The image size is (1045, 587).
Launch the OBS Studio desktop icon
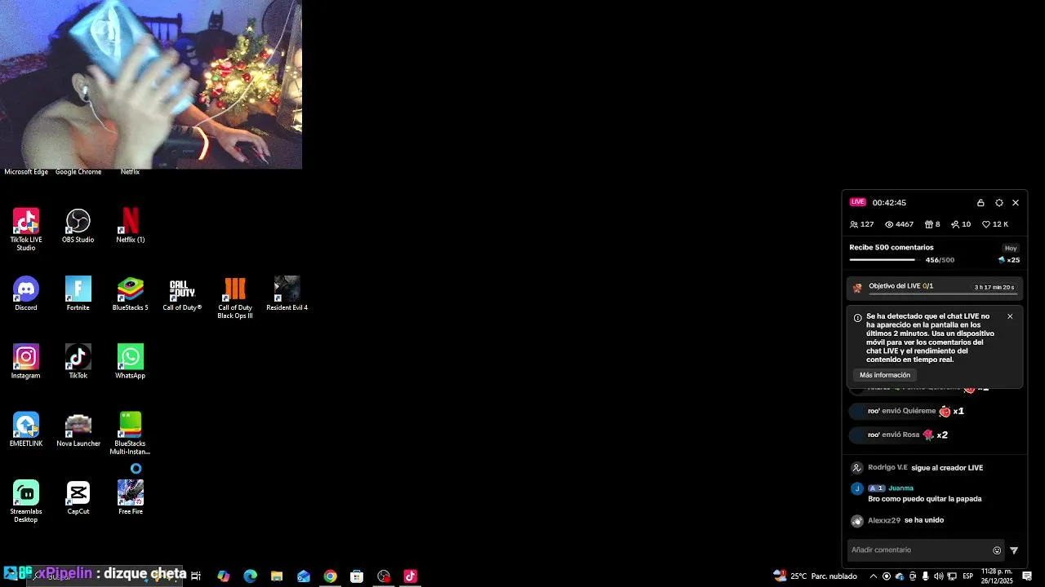click(x=78, y=226)
